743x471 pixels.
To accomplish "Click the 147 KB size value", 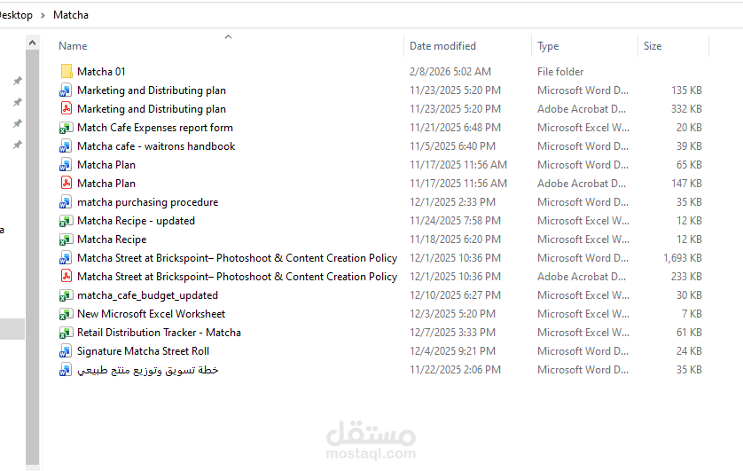I will point(686,183).
